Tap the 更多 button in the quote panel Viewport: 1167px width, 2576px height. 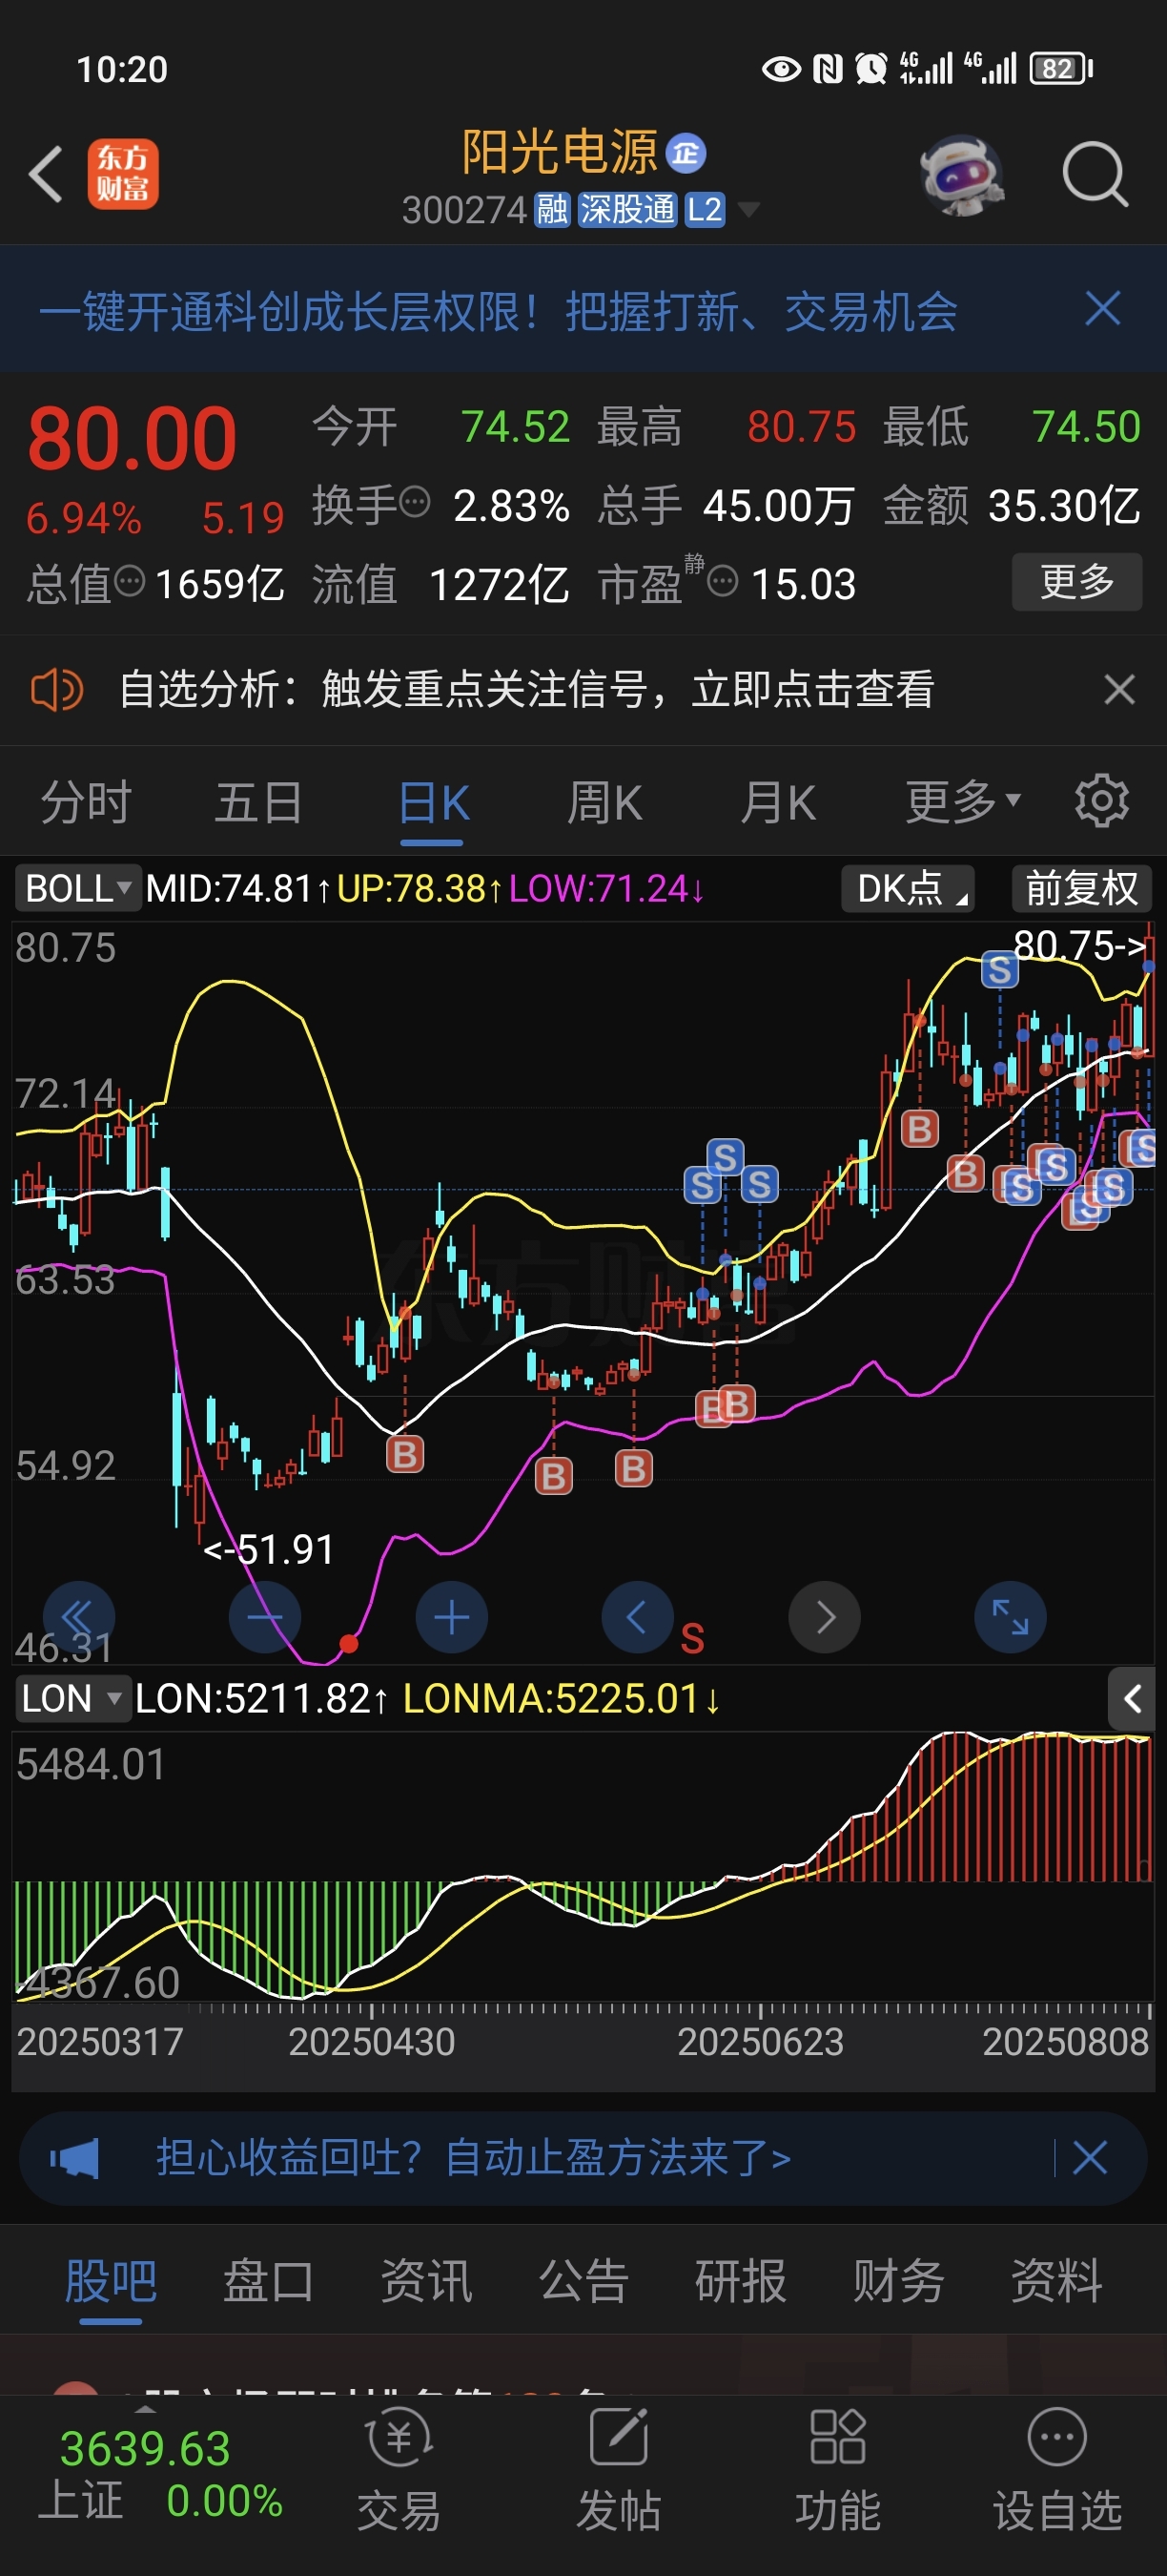(1077, 581)
